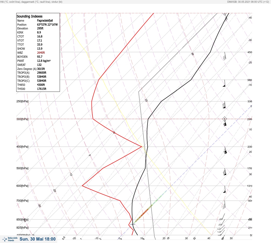Click the 'Sounding Indexes' heading
Screen dimensions: 271x243
[x=29, y=16]
